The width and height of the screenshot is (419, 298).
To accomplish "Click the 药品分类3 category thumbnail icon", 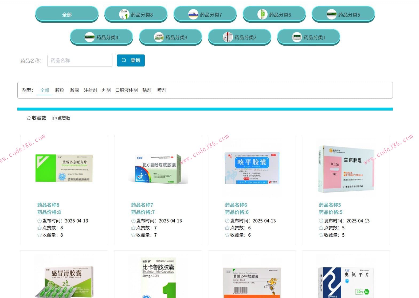I will tap(159, 37).
